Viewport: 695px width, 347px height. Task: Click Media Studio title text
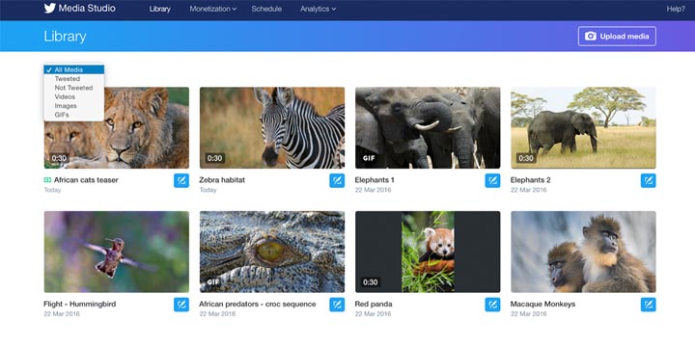(x=87, y=9)
